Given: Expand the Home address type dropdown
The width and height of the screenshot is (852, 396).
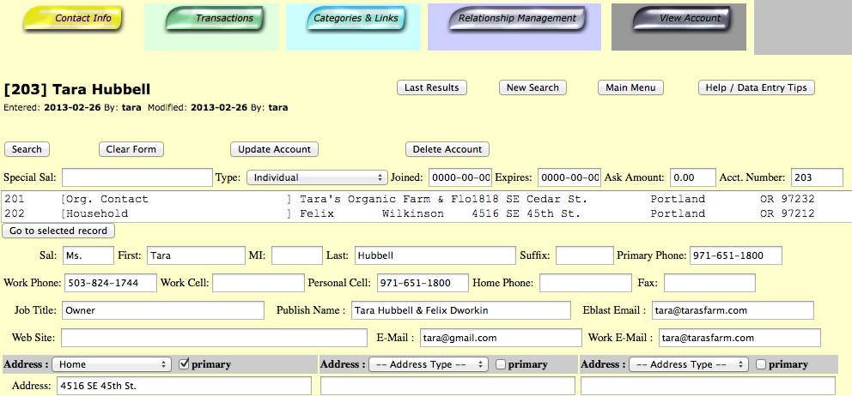Looking at the screenshot, I should coord(113,364).
